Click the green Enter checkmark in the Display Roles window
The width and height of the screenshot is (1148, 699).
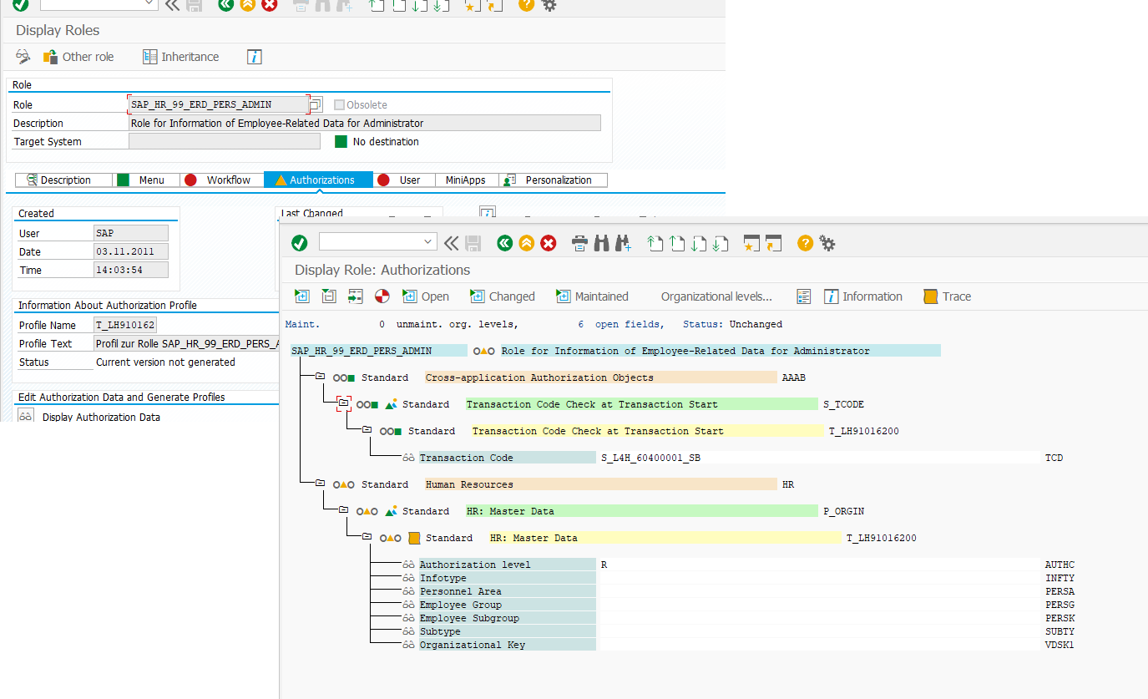pos(21,5)
